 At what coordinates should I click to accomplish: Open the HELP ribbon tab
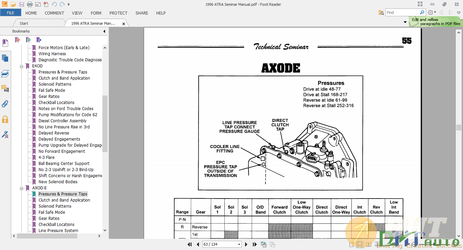pos(161,13)
